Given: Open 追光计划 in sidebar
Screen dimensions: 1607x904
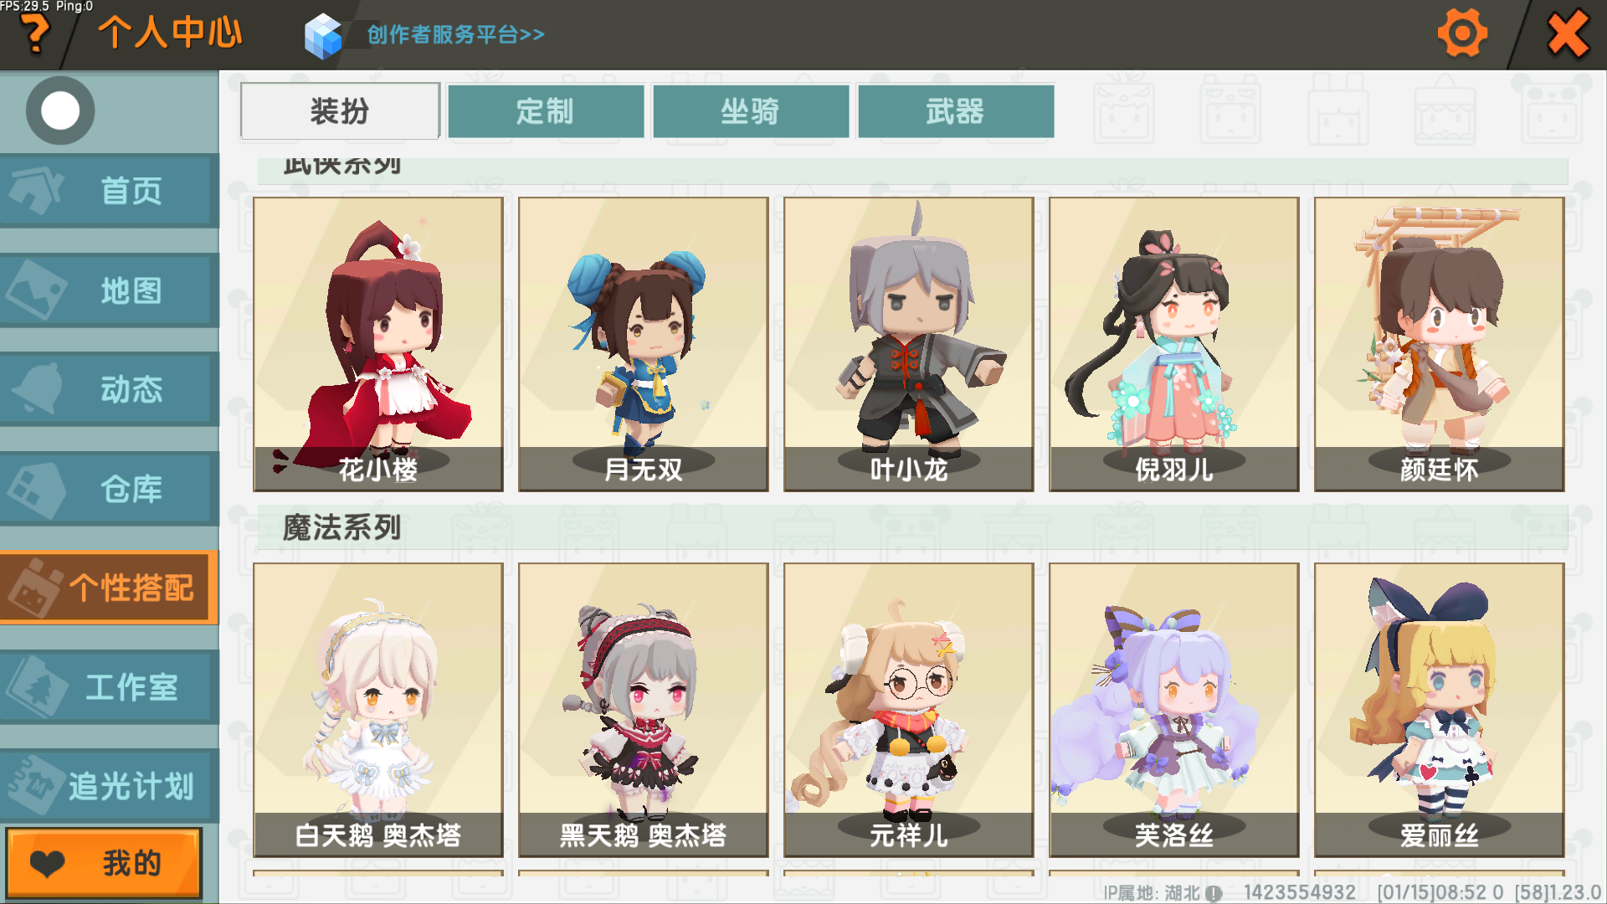Looking at the screenshot, I should tap(110, 786).
